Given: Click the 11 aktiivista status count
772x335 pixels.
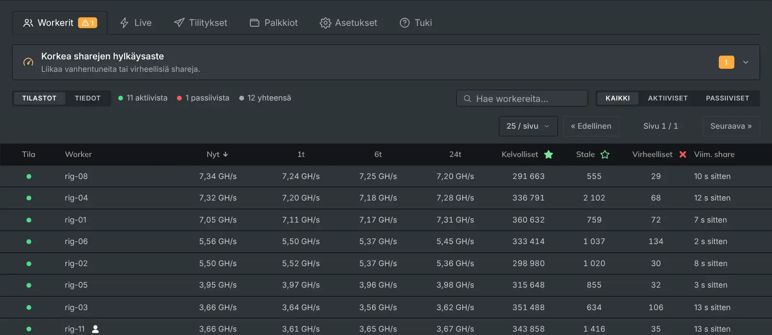Looking at the screenshot, I should [143, 98].
